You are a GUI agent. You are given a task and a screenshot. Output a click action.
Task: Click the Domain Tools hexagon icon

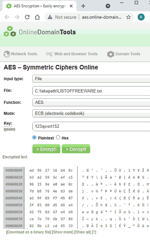coord(111,54)
